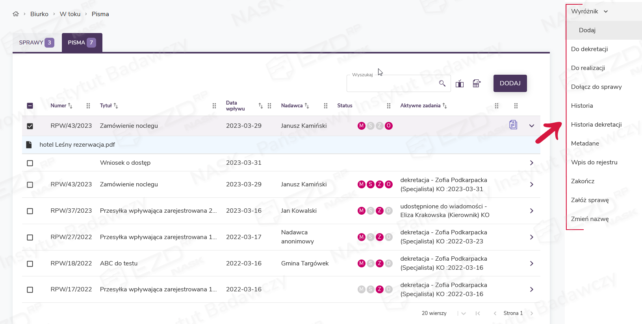The width and height of the screenshot is (642, 324).
Task: Sort by Data wpływu column arrows
Action: [260, 106]
